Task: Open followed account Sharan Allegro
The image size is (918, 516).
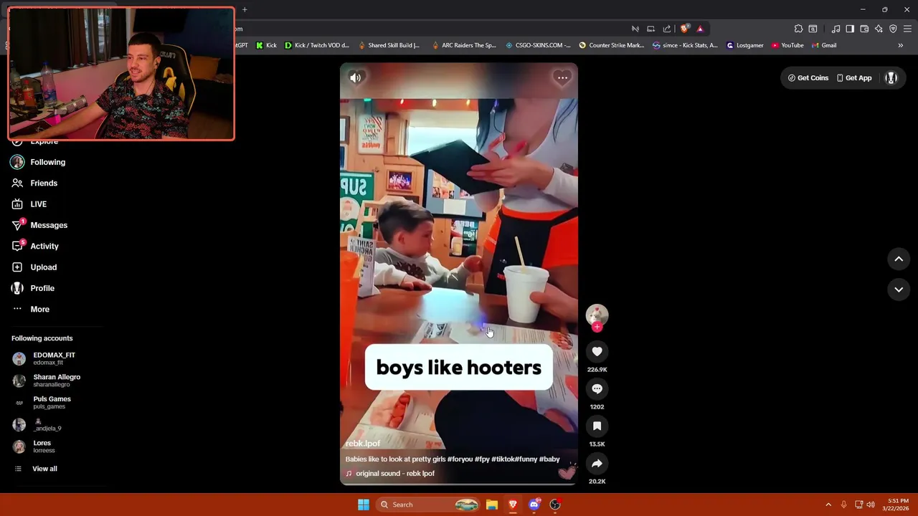Action: 47,381
